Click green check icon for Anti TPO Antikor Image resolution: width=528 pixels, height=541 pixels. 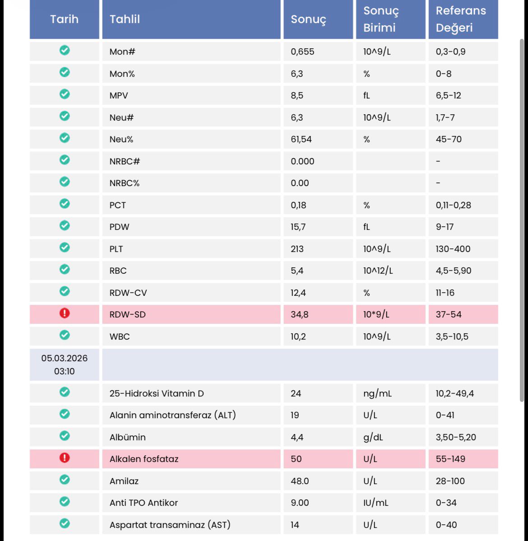65,501
